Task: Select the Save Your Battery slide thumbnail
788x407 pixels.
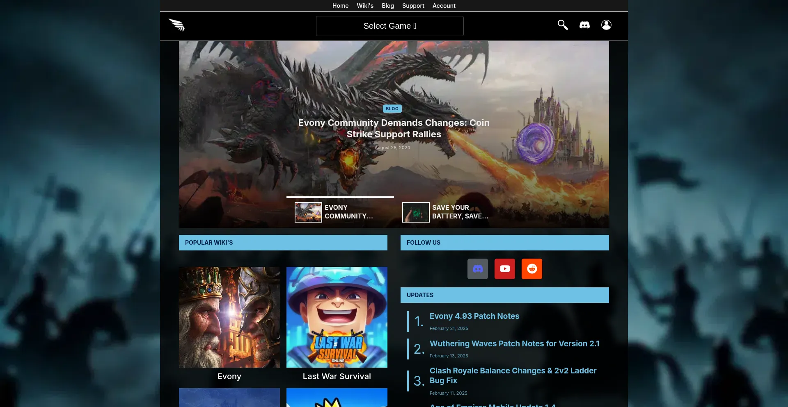Action: pos(416,212)
